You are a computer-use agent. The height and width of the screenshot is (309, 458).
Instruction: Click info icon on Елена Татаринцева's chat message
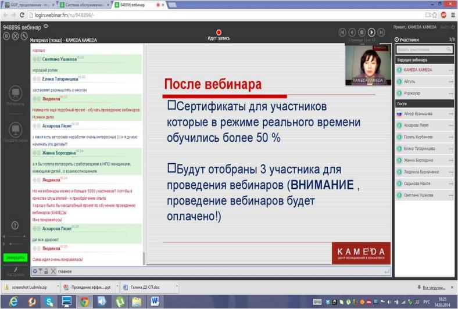coord(39,79)
